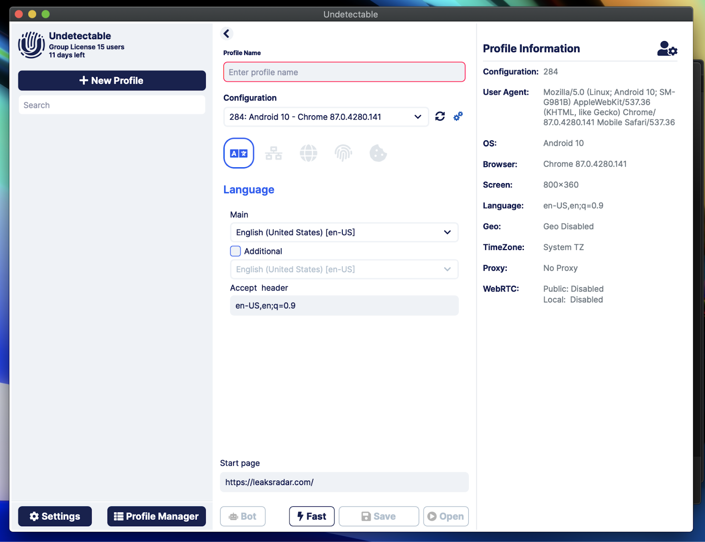Switch to the globe geolocation tab

pos(308,153)
